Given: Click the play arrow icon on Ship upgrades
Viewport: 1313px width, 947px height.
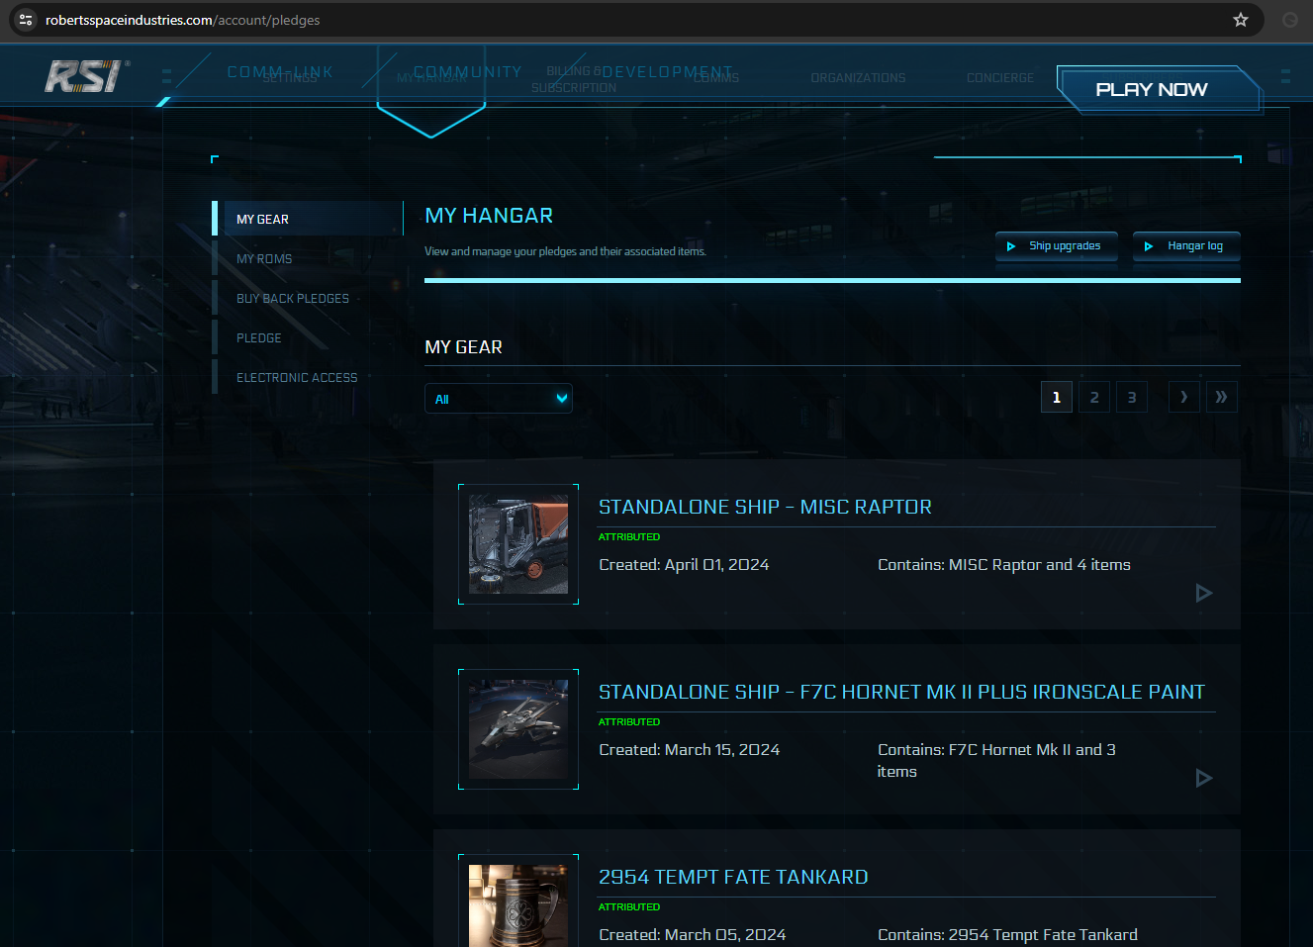Looking at the screenshot, I should pyautogui.click(x=1011, y=246).
